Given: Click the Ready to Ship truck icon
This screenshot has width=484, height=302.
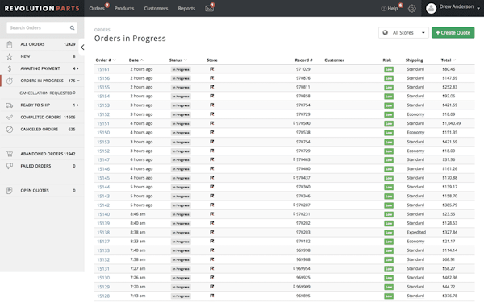Looking at the screenshot, I should (10, 105).
